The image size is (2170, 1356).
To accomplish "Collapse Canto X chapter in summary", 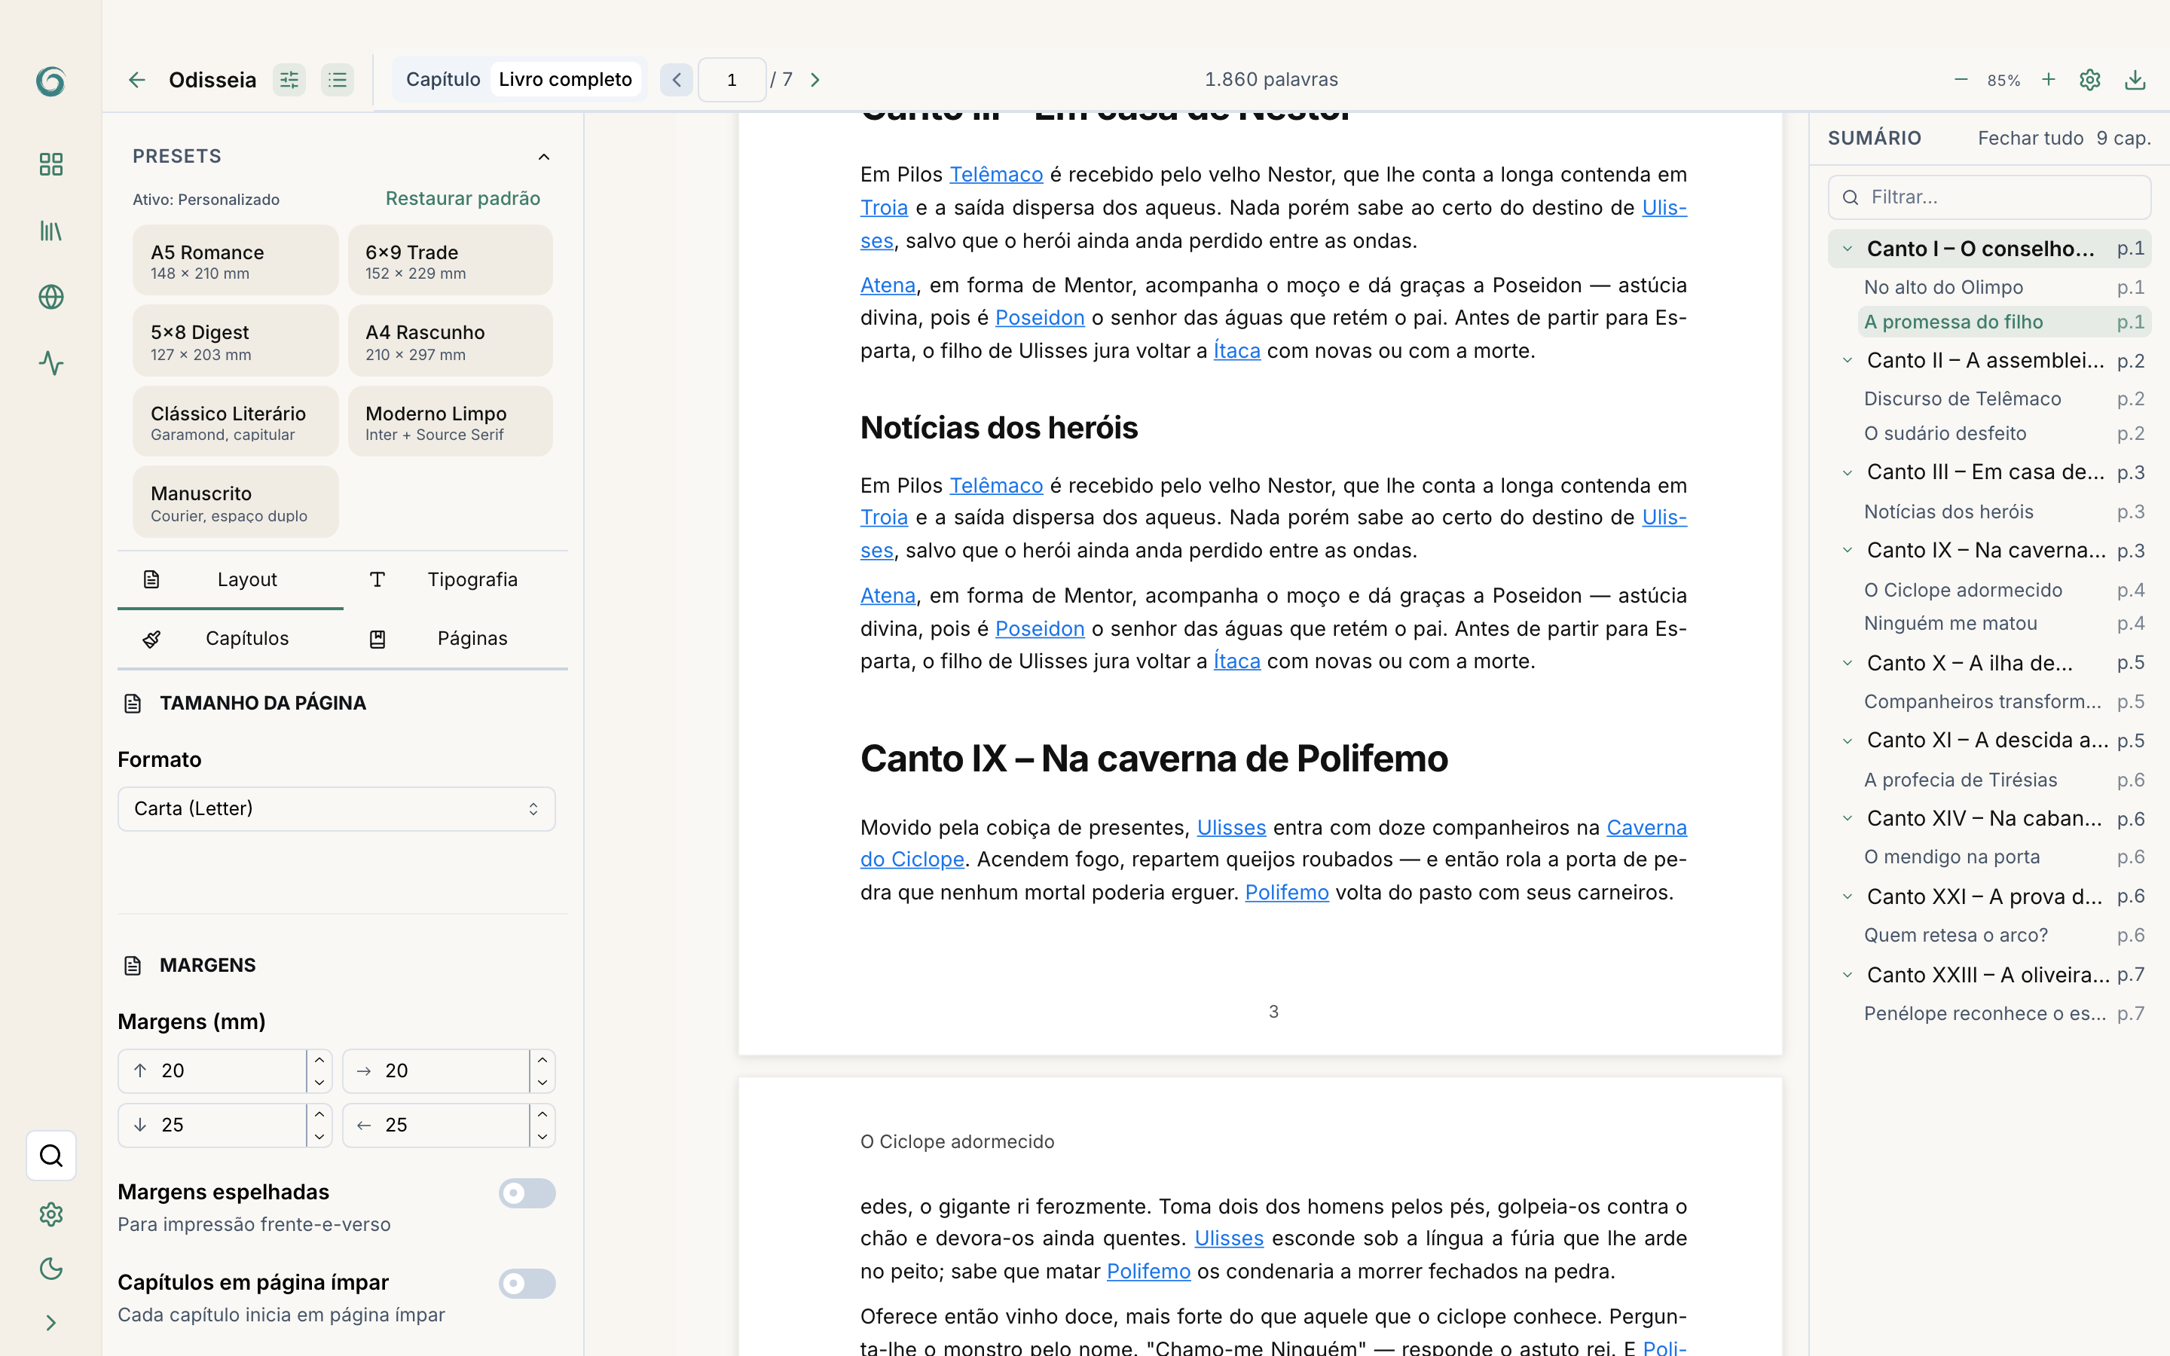I will (x=1848, y=663).
